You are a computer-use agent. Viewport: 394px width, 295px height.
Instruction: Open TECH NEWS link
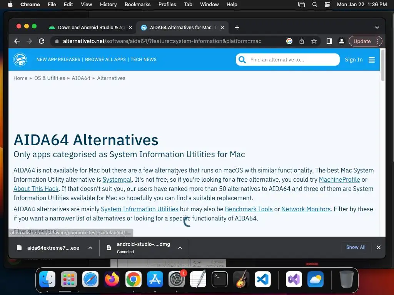(x=144, y=60)
